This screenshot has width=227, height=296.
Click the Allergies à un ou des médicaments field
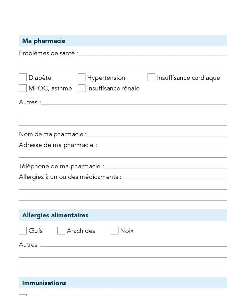point(174,177)
